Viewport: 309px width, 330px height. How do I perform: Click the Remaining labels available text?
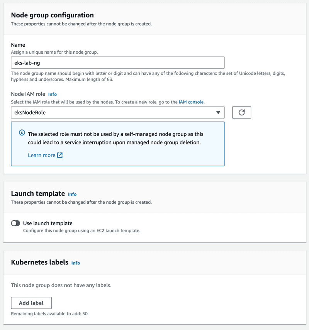[x=49, y=313]
